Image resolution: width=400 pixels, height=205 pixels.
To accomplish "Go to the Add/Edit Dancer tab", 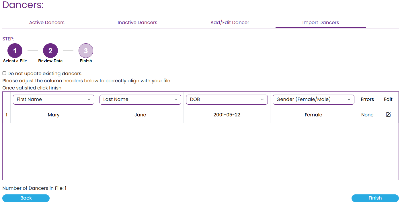I will point(230,22).
